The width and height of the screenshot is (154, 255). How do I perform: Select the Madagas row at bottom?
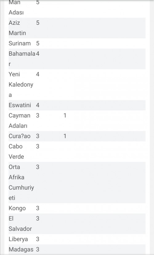[77, 249]
